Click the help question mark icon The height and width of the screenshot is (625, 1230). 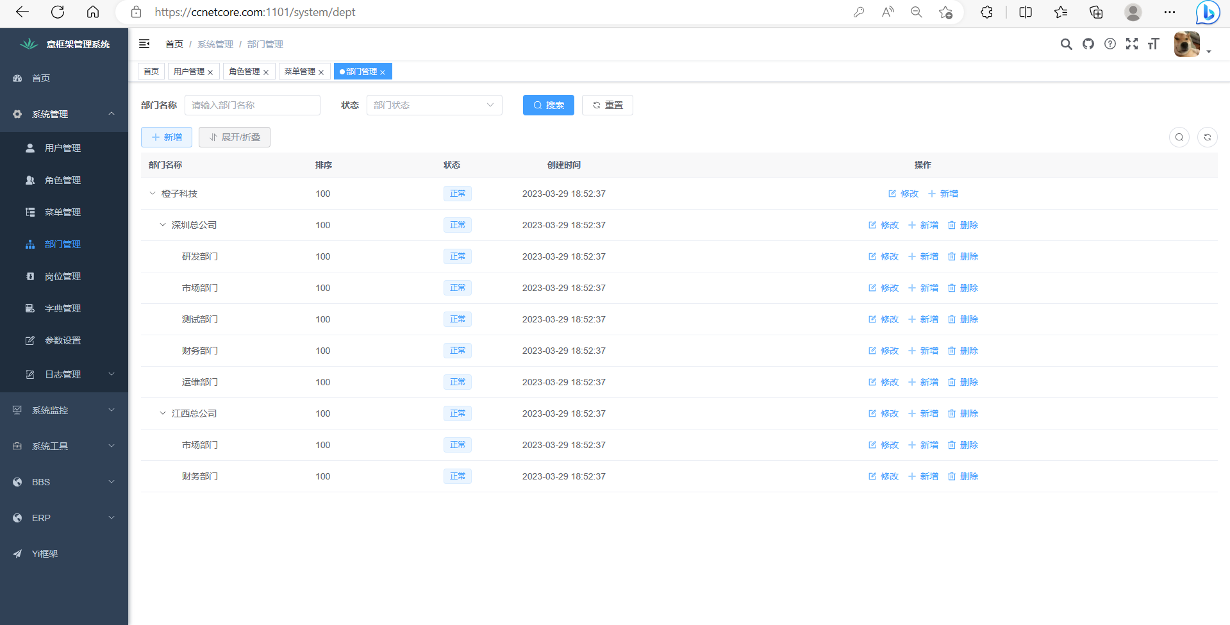1110,44
